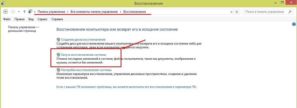
Task: Click the Forward navigation arrow
Action: (13, 12)
